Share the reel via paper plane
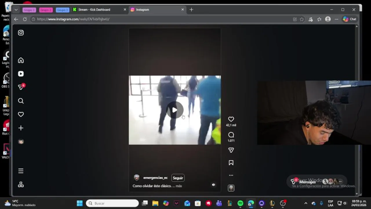 click(231, 150)
